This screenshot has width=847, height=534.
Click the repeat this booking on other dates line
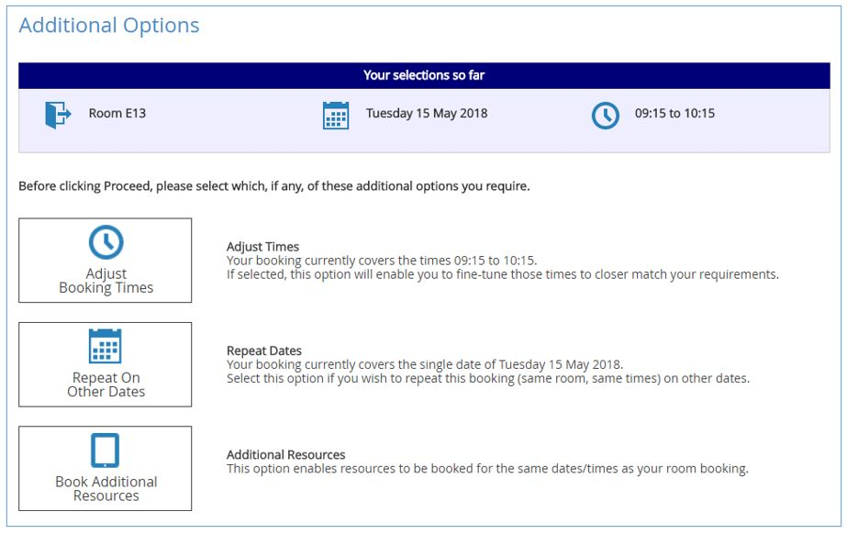pyautogui.click(x=488, y=379)
